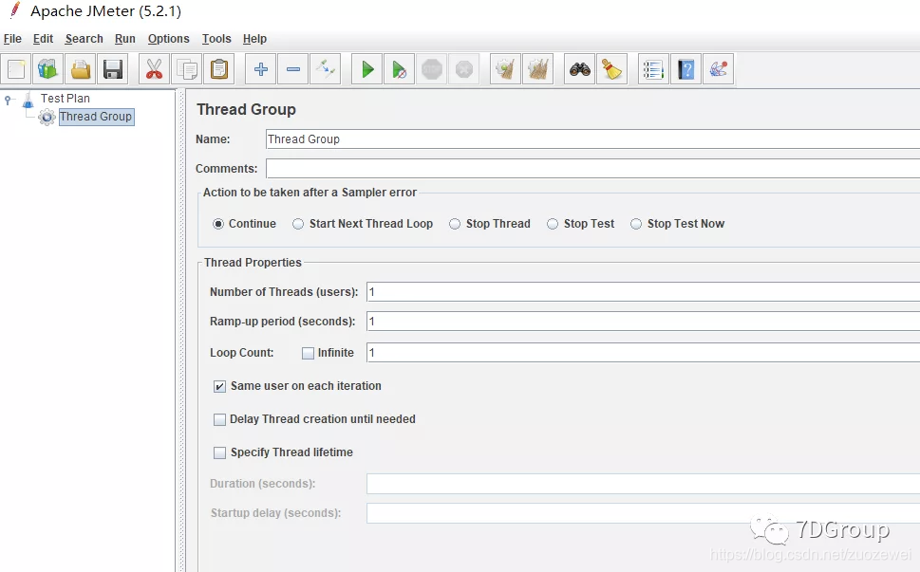Click Start no pauses icon

[x=400, y=69]
